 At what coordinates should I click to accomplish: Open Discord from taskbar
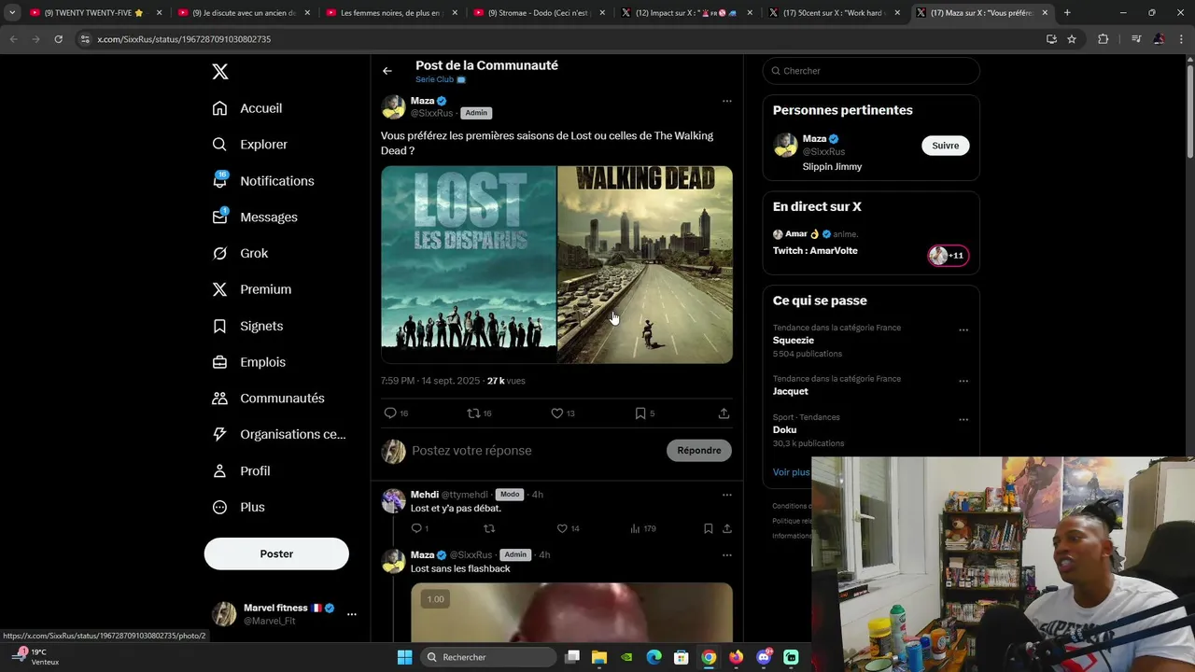click(x=764, y=657)
